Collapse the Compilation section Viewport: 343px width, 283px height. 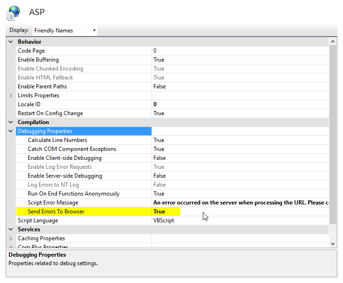tap(11, 122)
